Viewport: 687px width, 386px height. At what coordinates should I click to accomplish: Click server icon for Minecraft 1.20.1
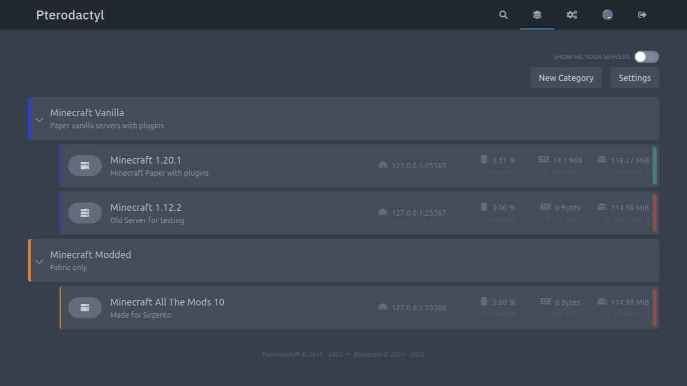click(85, 166)
